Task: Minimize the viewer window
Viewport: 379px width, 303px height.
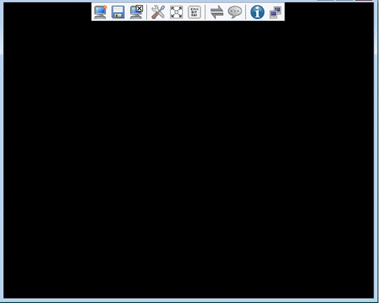Action: click(325, 0)
